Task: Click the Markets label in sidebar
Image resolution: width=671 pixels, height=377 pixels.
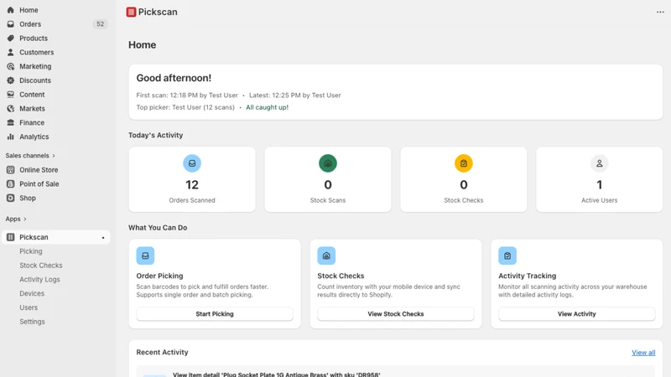Action: 32,109
